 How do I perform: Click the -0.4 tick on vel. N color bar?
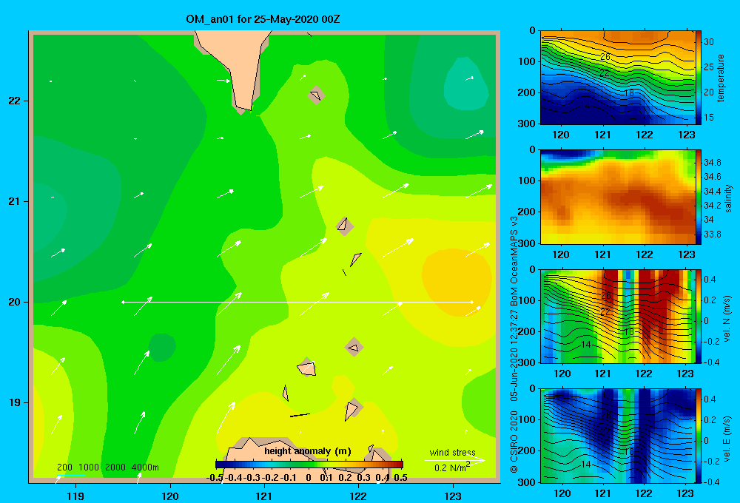711,362
